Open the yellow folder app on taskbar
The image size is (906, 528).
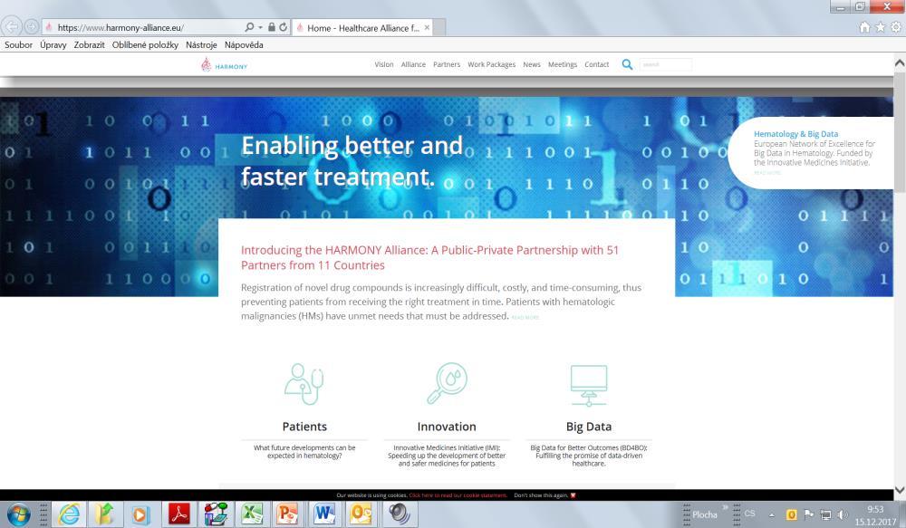[104, 514]
